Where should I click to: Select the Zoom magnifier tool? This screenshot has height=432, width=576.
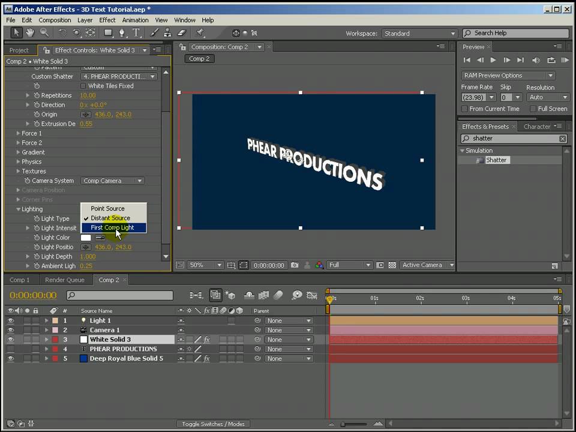(44, 32)
